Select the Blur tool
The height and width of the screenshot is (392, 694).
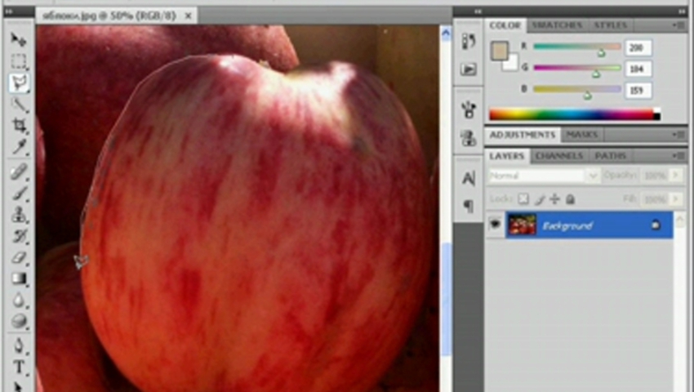19,300
